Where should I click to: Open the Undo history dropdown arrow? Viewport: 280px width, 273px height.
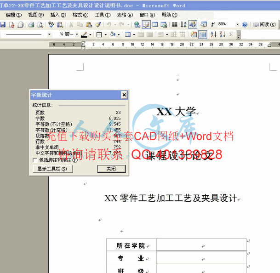point(115,25)
